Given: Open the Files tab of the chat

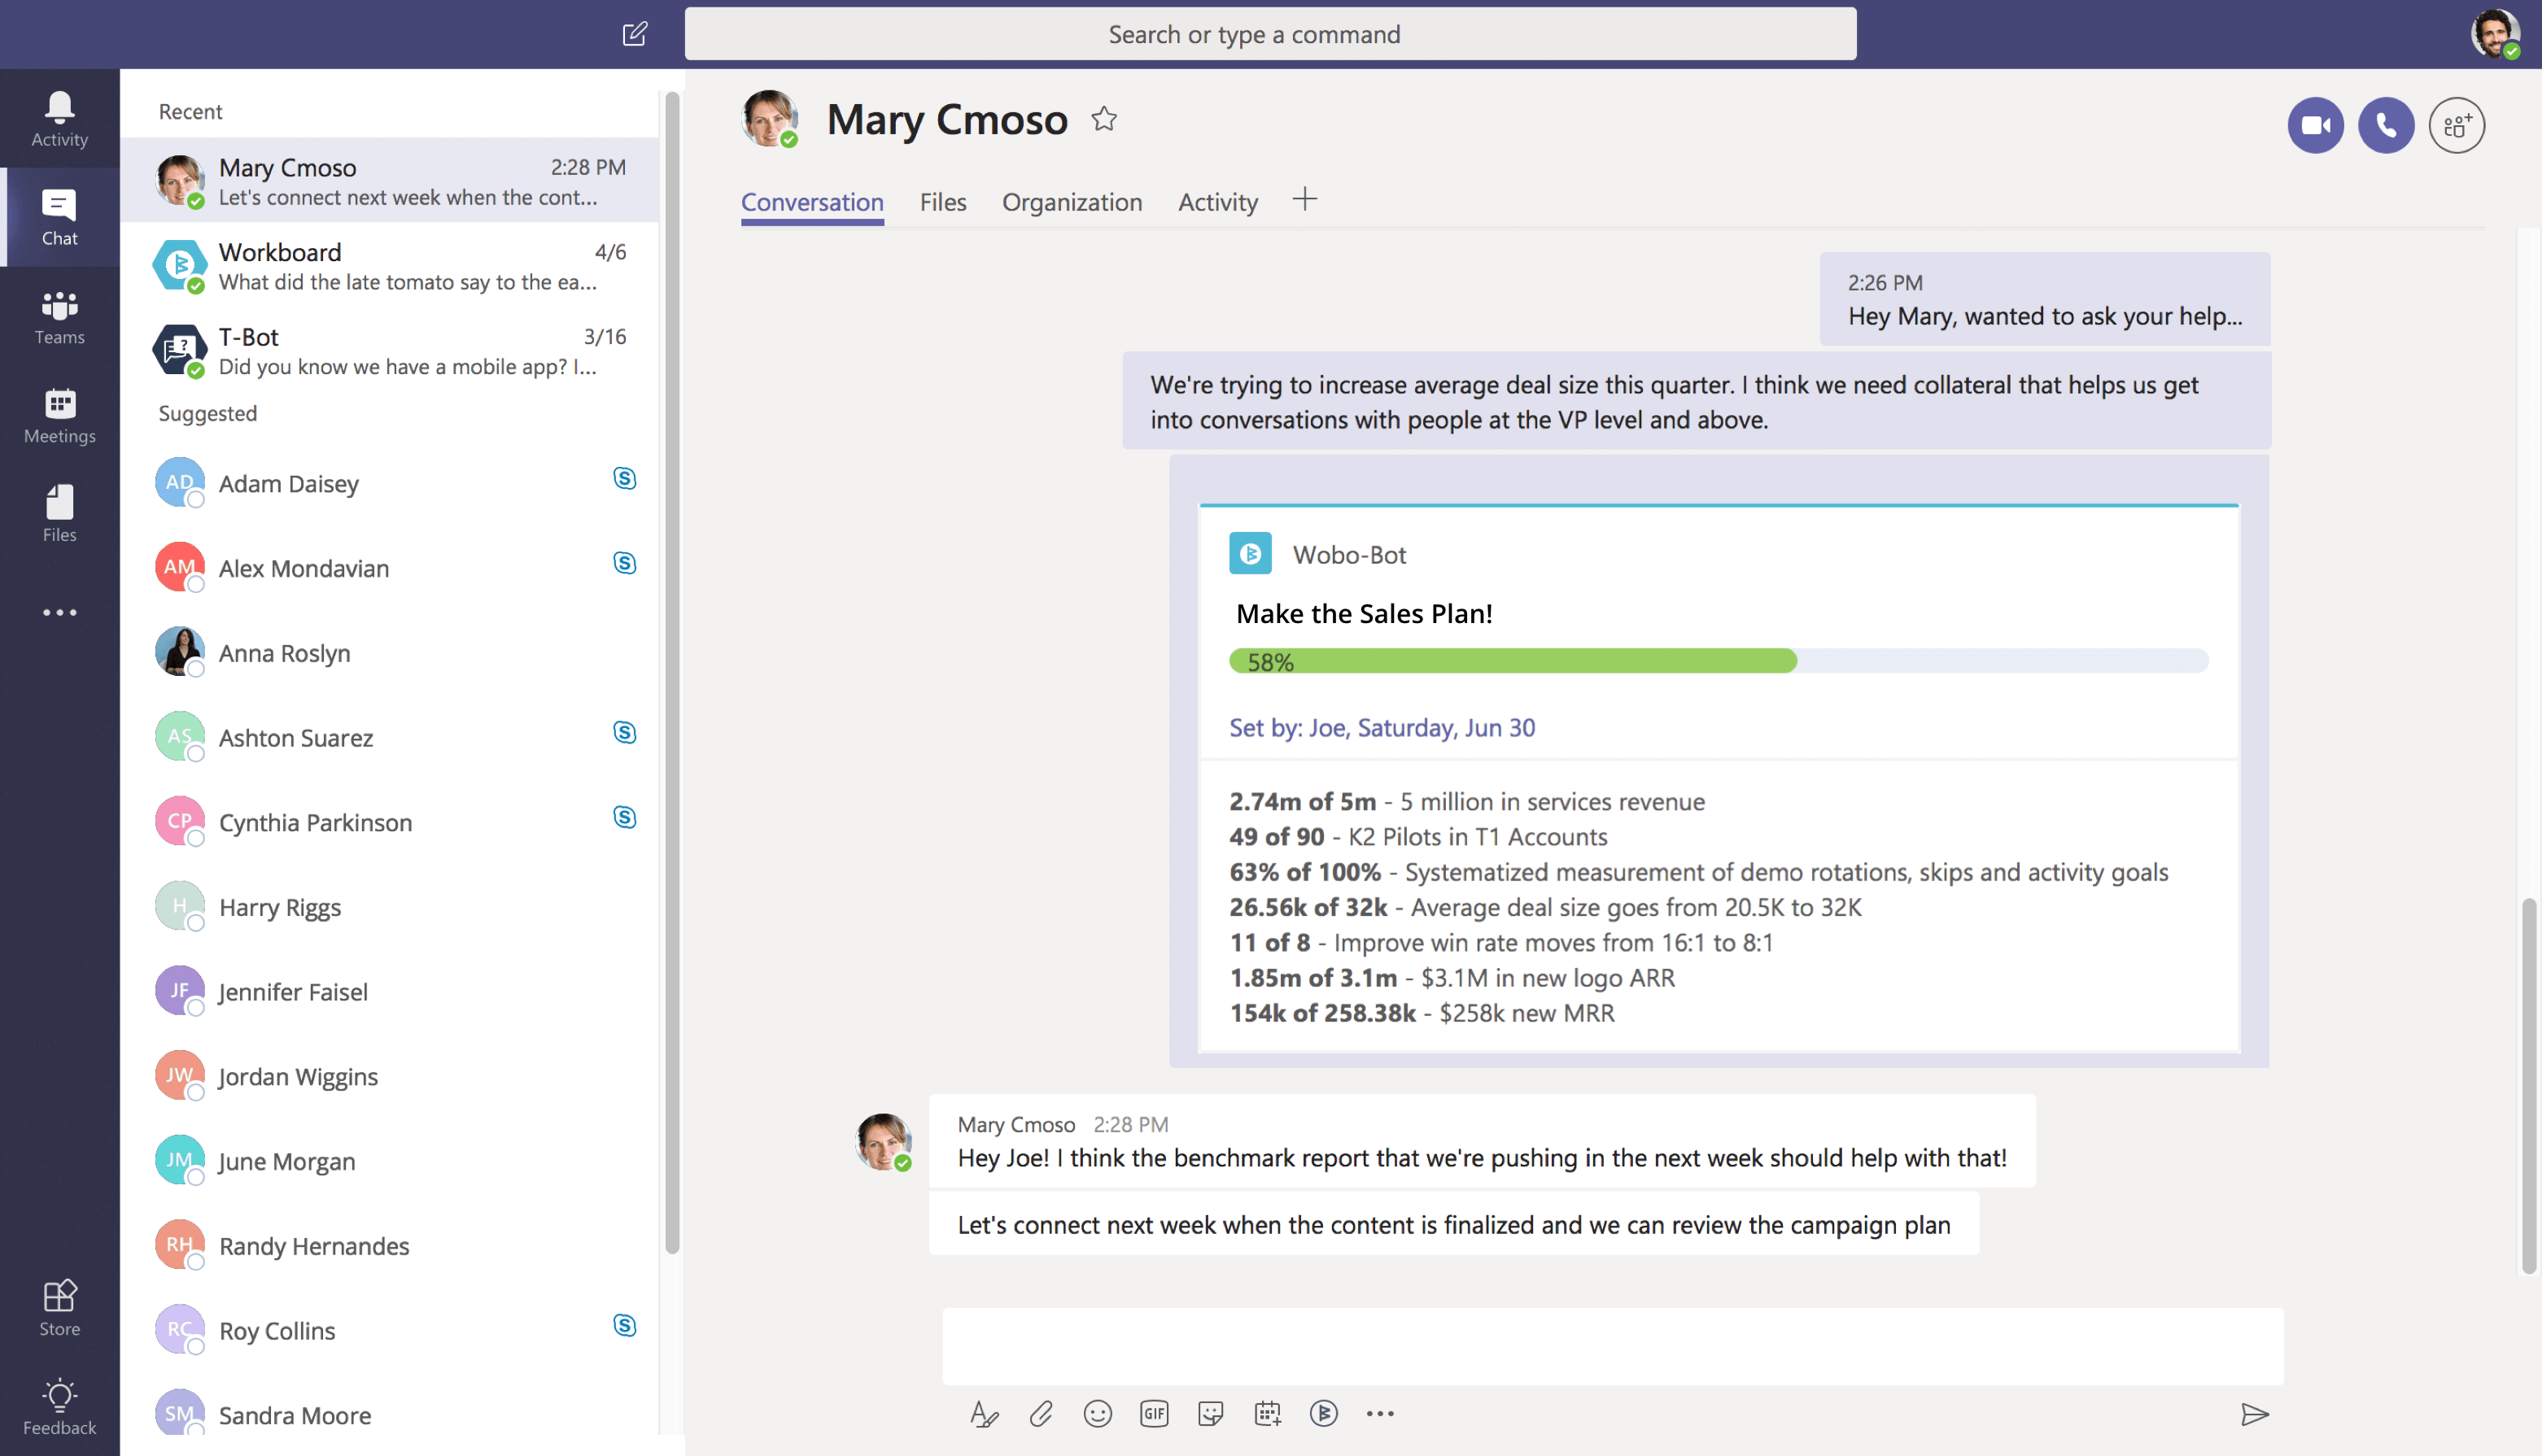Looking at the screenshot, I should [941, 201].
